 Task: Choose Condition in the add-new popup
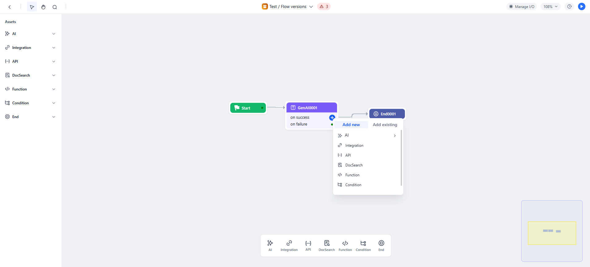tap(353, 185)
